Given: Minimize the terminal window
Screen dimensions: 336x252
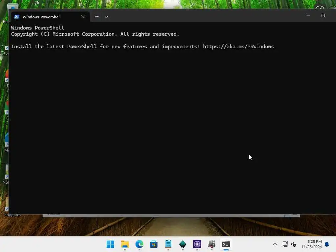Looking at the screenshot, I should (x=308, y=15).
